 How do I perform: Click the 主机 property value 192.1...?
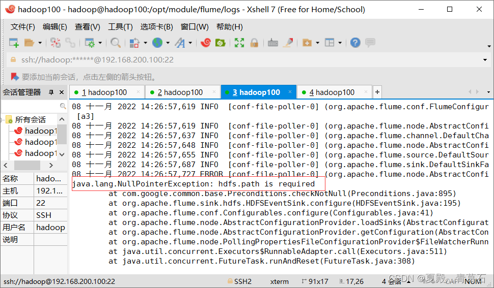pos(50,190)
